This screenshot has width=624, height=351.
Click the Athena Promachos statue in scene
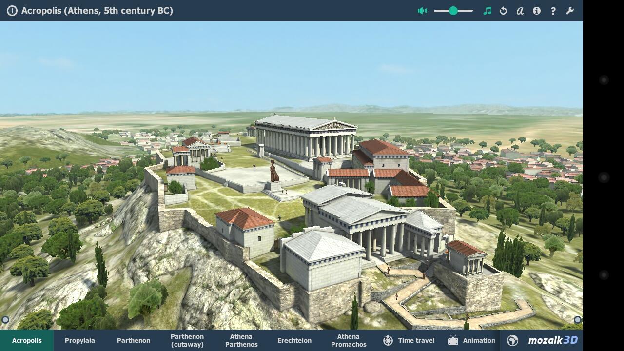click(x=274, y=171)
